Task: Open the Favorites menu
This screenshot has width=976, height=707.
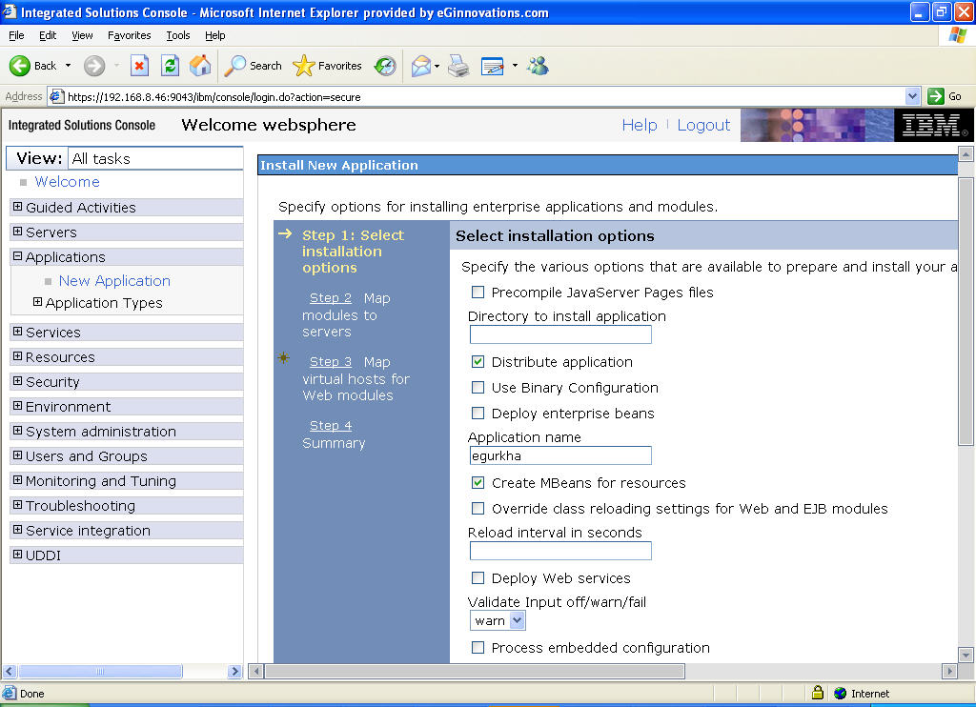Action: tap(129, 35)
